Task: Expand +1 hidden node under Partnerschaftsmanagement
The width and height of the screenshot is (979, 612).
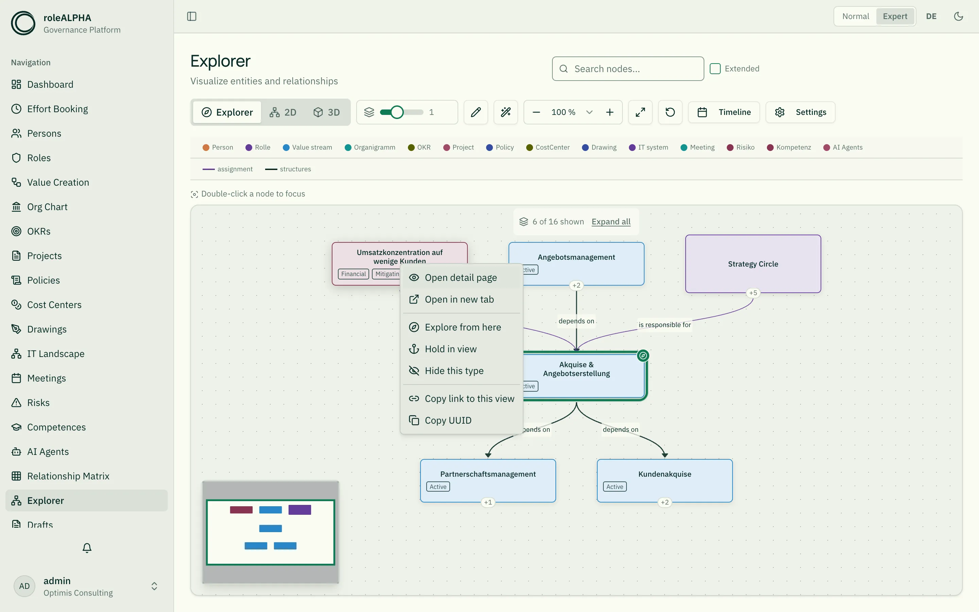Action: click(488, 502)
